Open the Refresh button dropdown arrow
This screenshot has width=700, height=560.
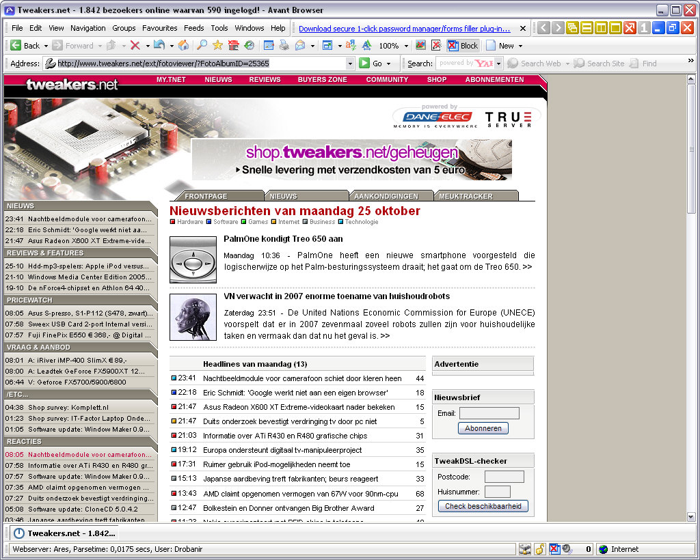pos(172,46)
